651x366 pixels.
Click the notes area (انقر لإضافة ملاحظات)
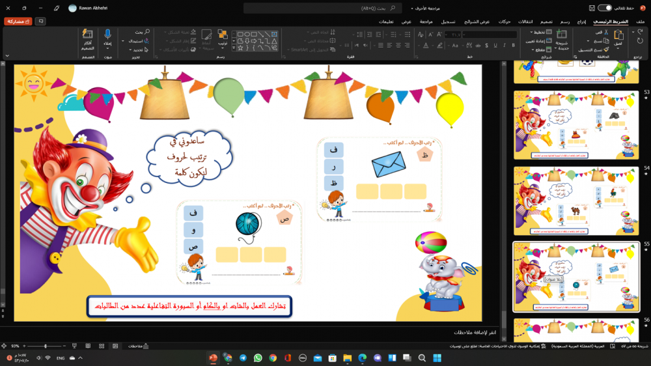(x=475, y=332)
